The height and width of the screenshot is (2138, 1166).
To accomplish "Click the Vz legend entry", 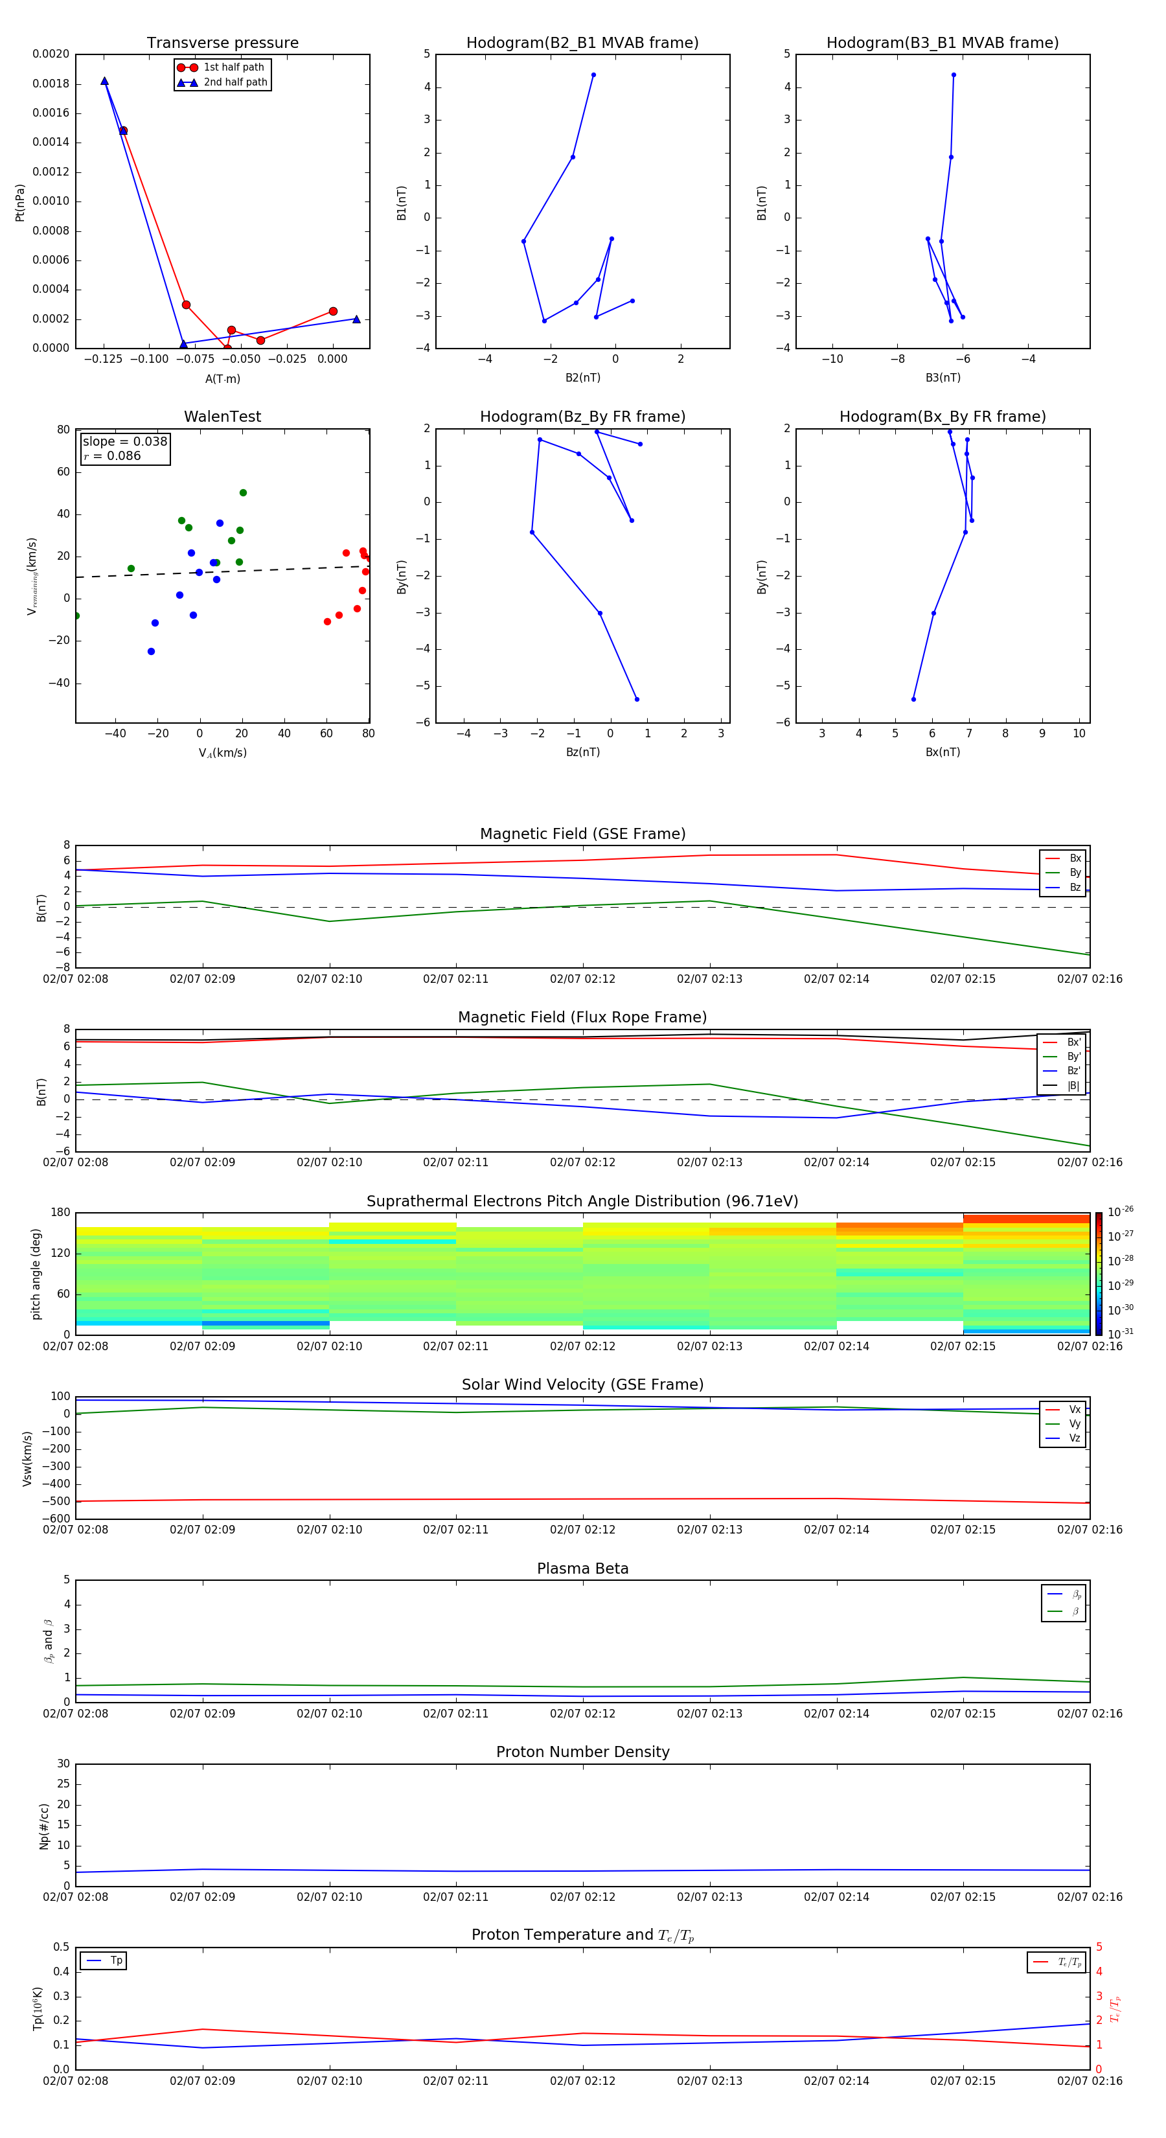I will click(1063, 1438).
